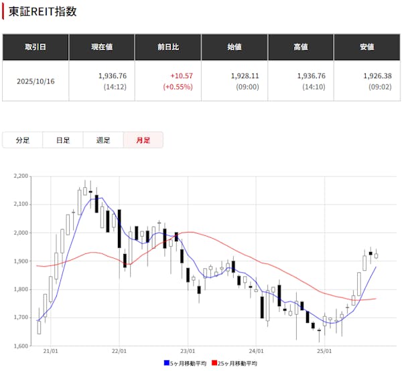Click the date 2025/10/16 cell

point(36,82)
